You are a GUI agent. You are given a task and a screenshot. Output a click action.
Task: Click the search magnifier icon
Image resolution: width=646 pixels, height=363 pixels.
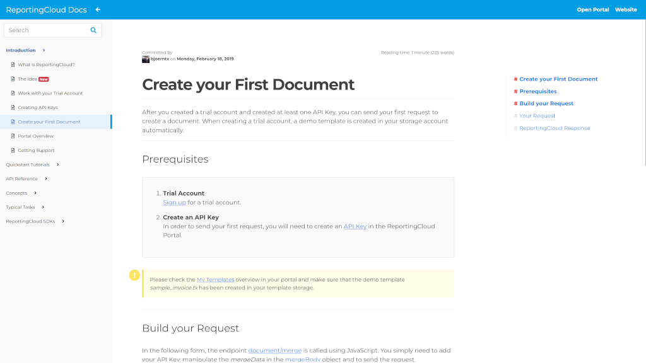tap(93, 30)
